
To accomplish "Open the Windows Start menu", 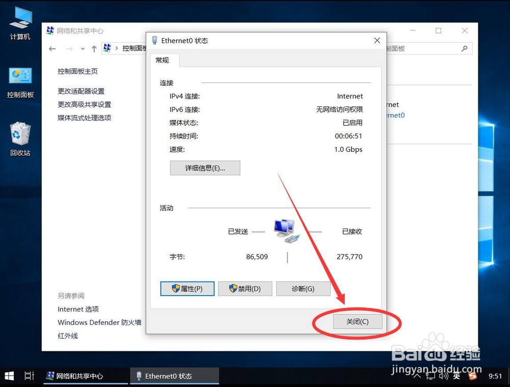I will pos(9,376).
